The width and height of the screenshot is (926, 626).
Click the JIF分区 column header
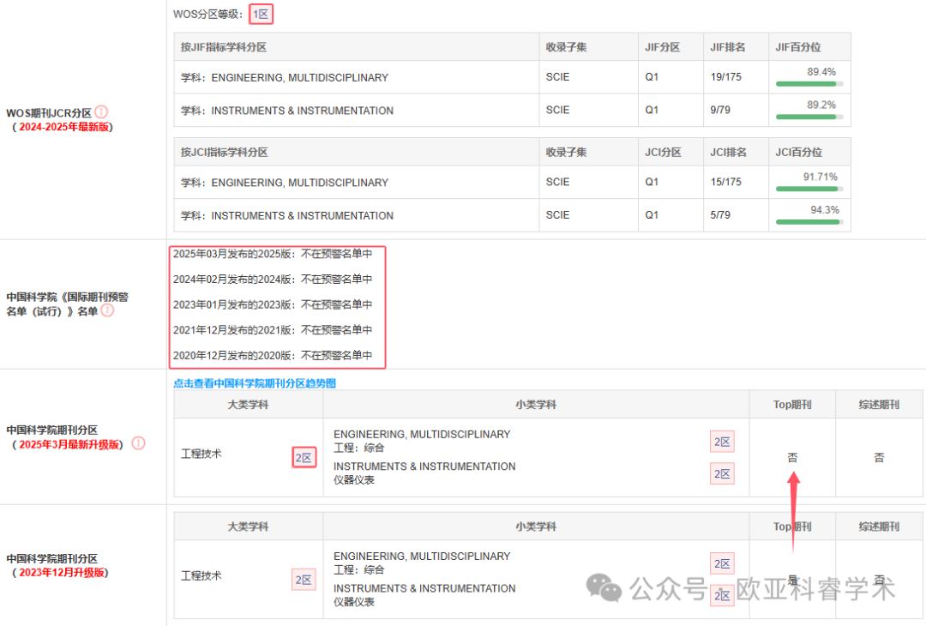663,47
